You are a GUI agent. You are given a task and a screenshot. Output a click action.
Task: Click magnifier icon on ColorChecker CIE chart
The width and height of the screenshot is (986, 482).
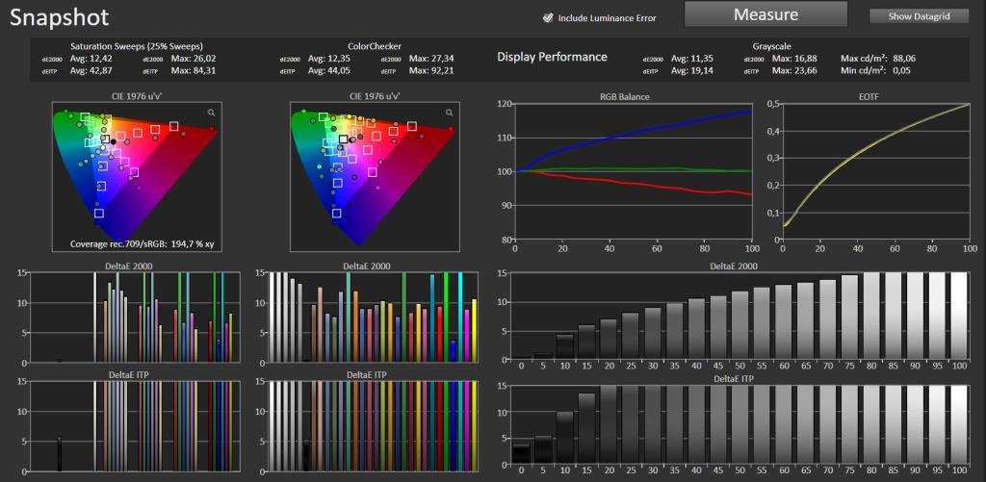point(449,113)
